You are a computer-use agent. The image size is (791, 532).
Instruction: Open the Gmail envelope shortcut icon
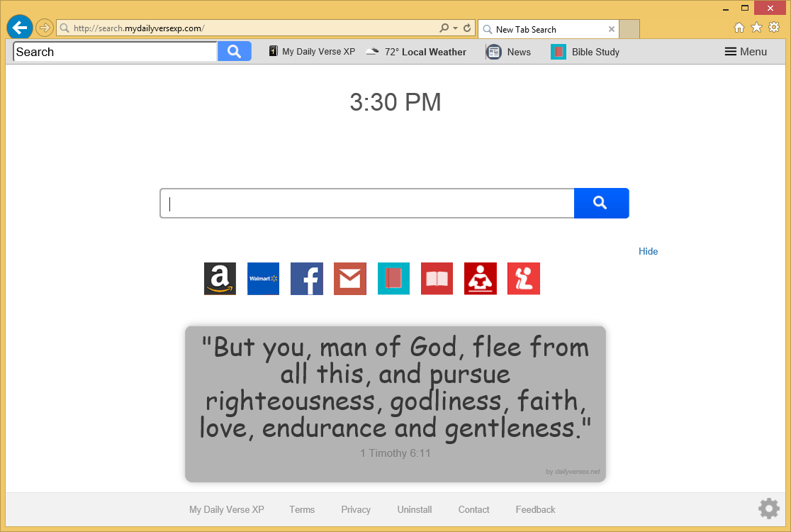[x=350, y=279]
